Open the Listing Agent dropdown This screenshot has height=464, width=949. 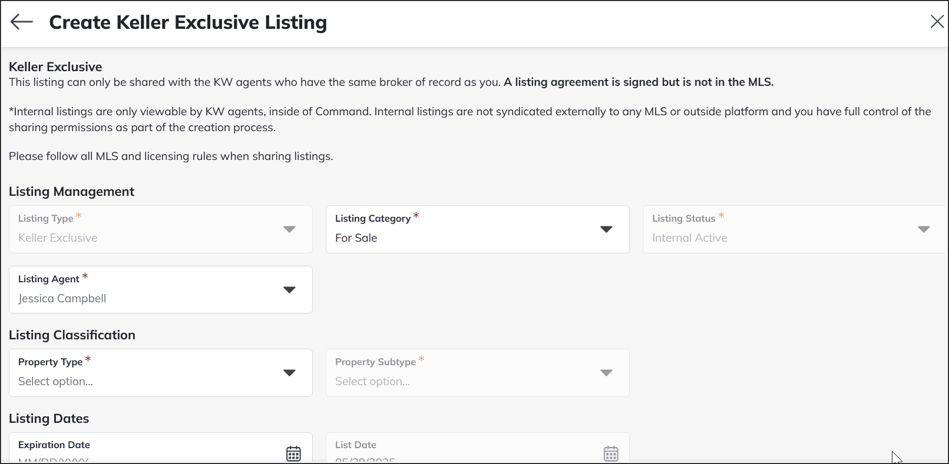pos(289,289)
